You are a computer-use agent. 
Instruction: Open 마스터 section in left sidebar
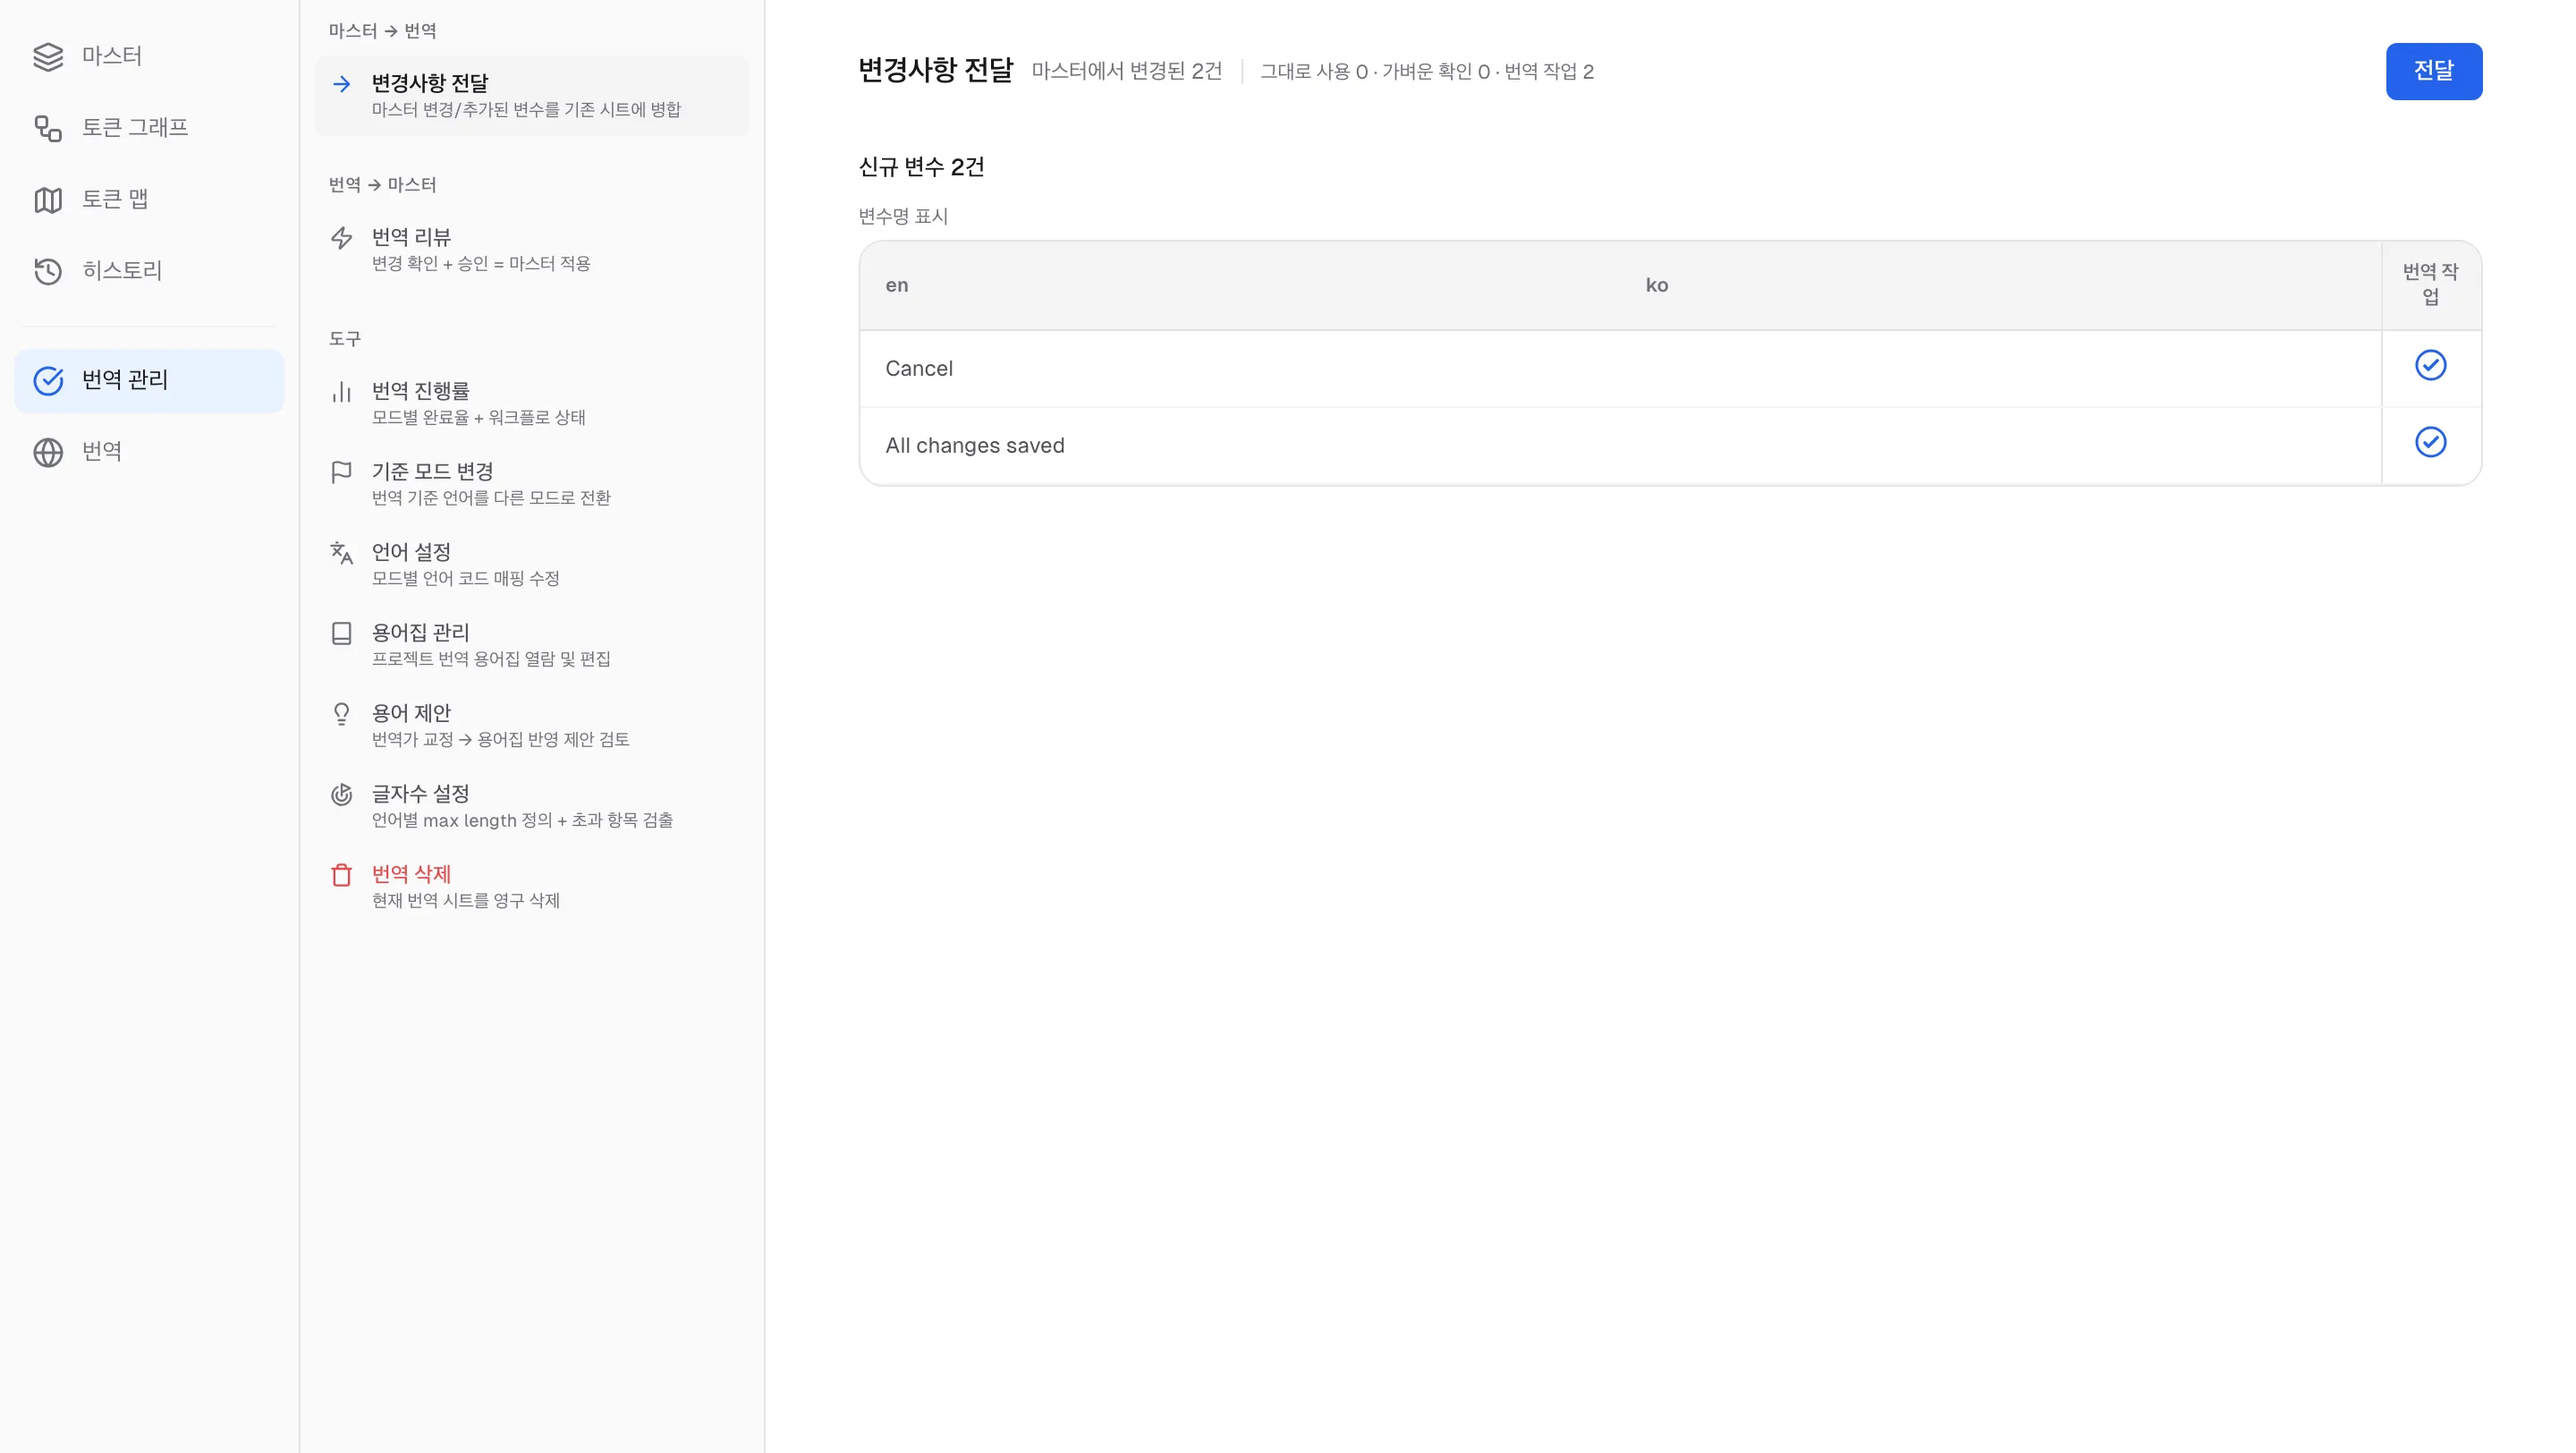[149, 57]
